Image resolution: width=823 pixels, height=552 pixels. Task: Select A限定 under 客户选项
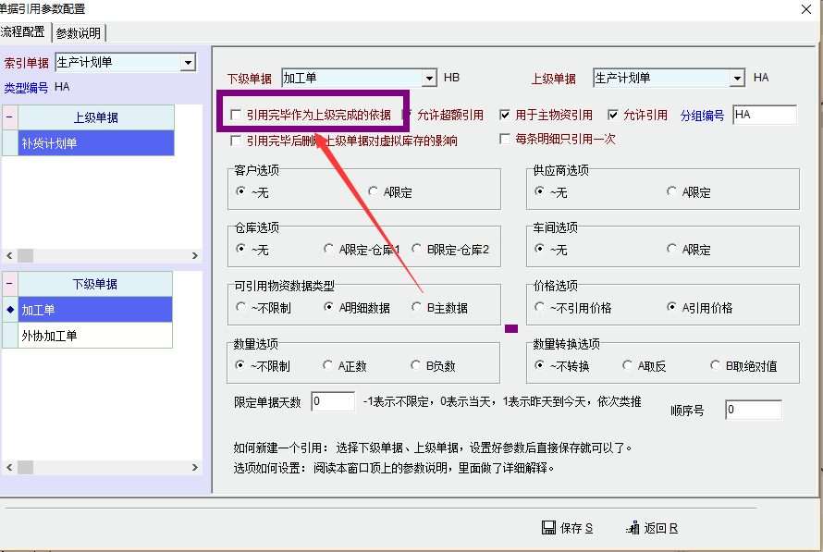click(x=374, y=192)
